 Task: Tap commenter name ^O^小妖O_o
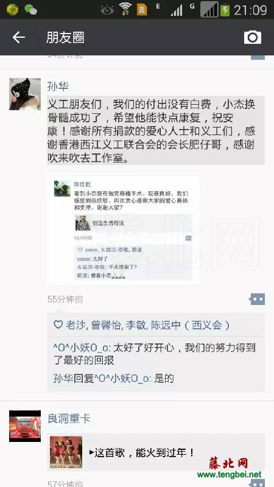coord(82,348)
